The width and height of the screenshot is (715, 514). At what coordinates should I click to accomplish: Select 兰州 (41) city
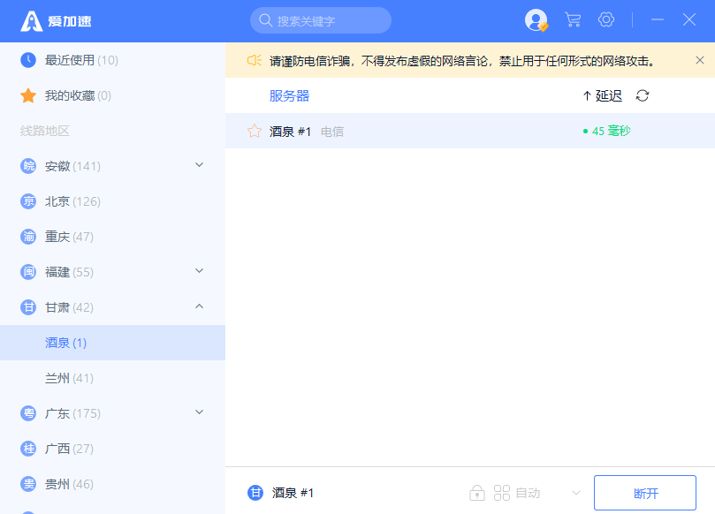click(x=112, y=378)
